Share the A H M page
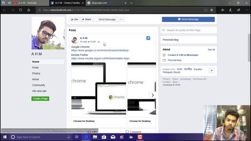Viewport: 251px width, 141px height. [x=86, y=19]
